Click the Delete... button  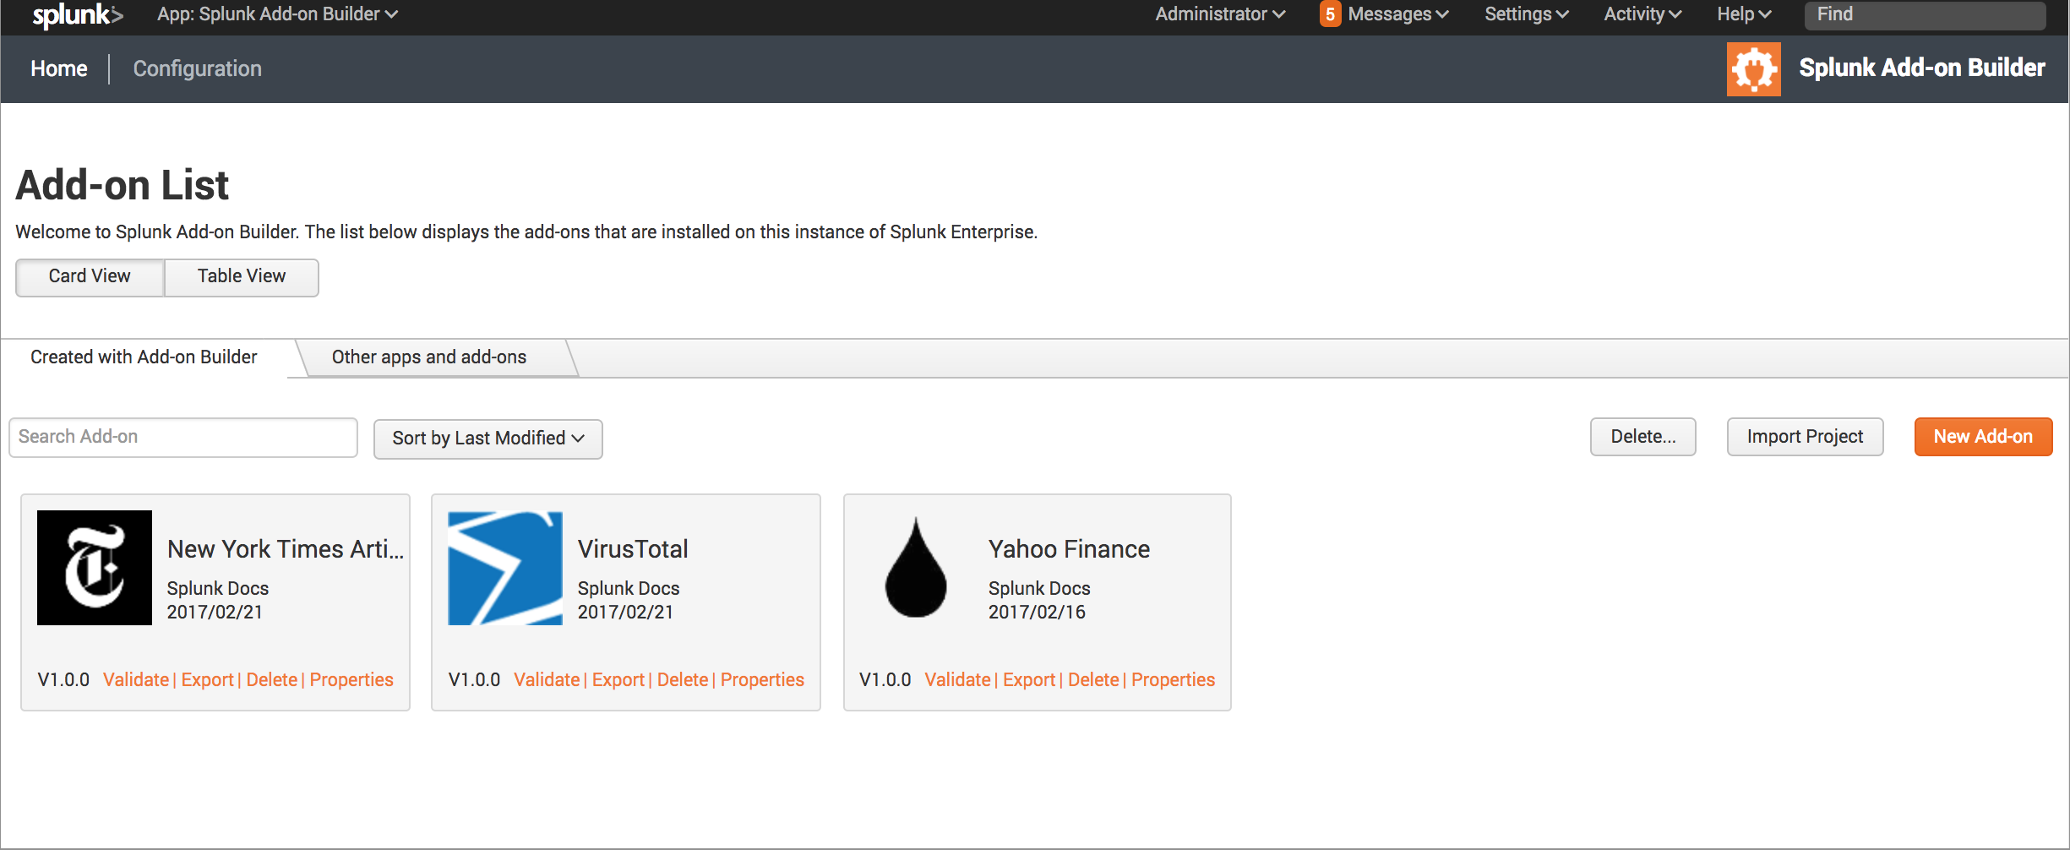(x=1642, y=437)
